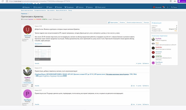The width and height of the screenshot is (186, 110).
Task: Reload the page with the browser refresh icon
Action: (3, 1)
